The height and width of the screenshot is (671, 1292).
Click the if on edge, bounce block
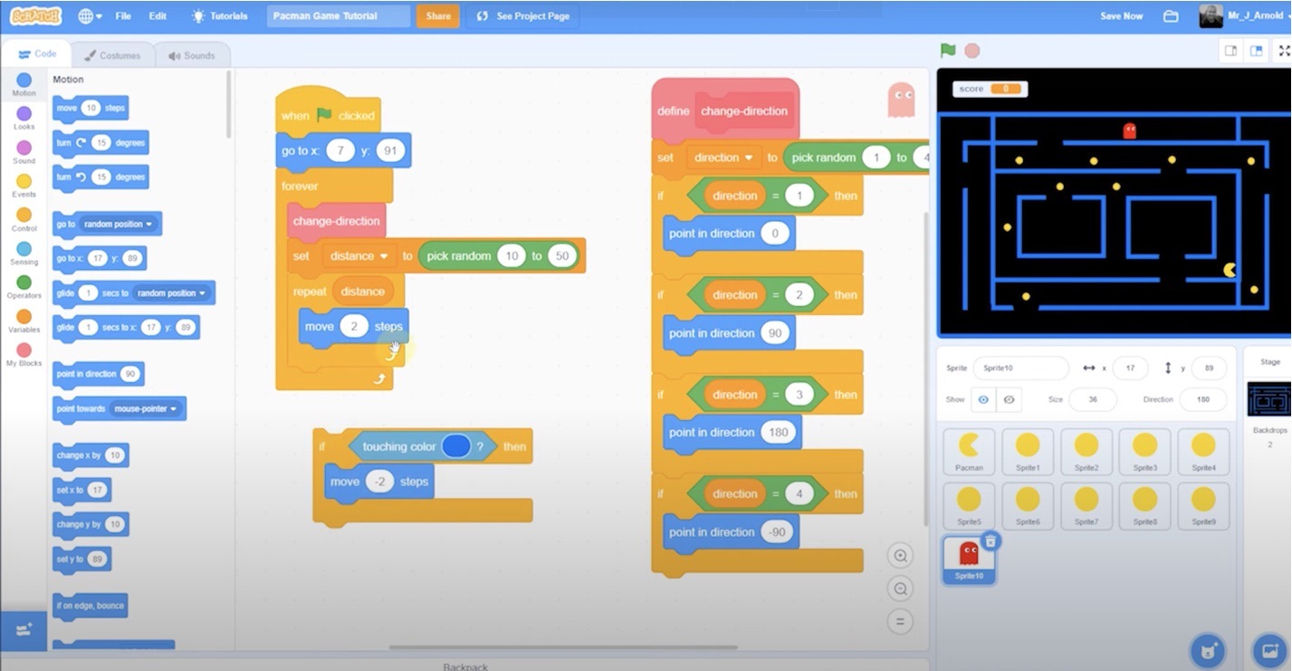click(x=90, y=607)
